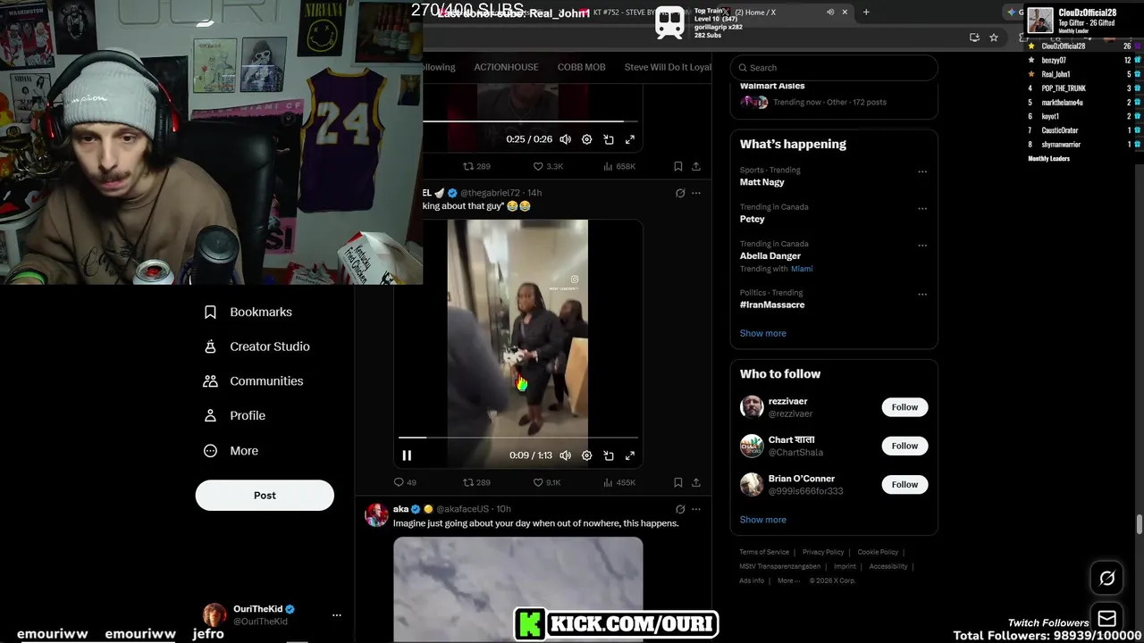The image size is (1144, 643).
Task: Seek within the 1:13 video progress bar
Action: 518,438
